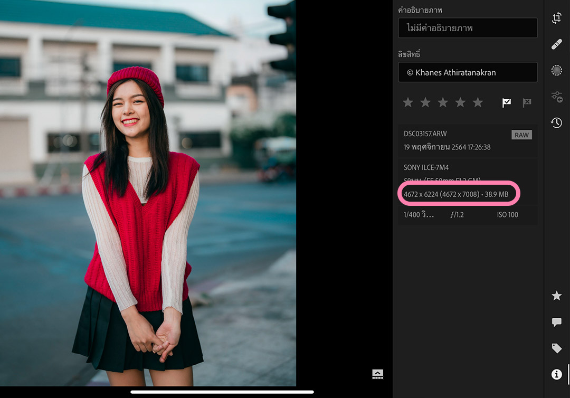This screenshot has width=570, height=398.
Task: Select the Healing Brush tool
Action: (x=557, y=44)
